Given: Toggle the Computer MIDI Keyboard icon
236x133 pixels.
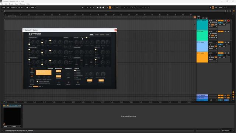Looking at the screenshot, I should [x=213, y=7].
